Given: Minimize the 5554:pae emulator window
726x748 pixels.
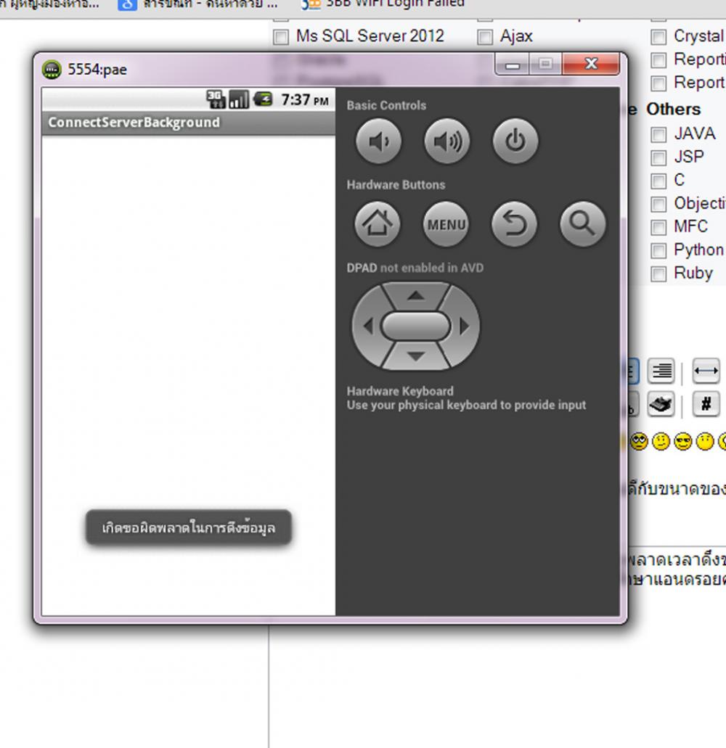Looking at the screenshot, I should click(512, 65).
